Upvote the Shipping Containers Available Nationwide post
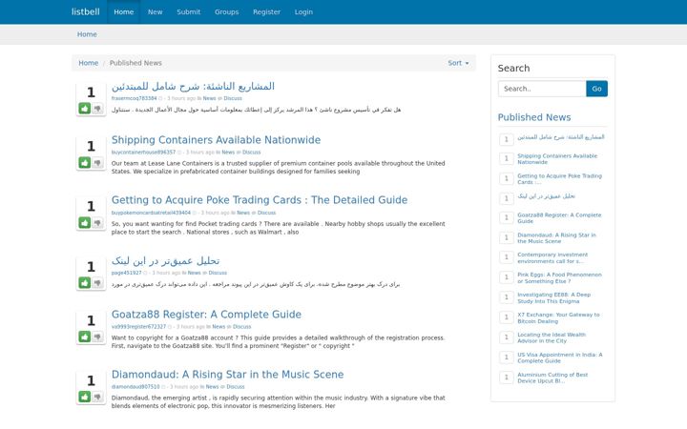Image resolution: width=687 pixels, height=429 pixels. pyautogui.click(x=85, y=163)
